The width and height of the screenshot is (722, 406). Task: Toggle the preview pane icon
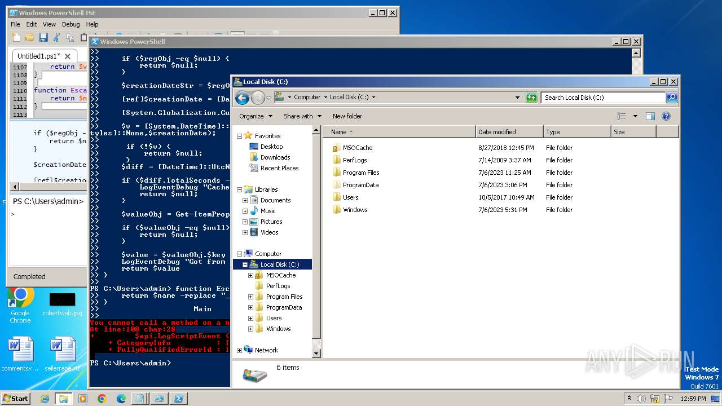click(650, 116)
